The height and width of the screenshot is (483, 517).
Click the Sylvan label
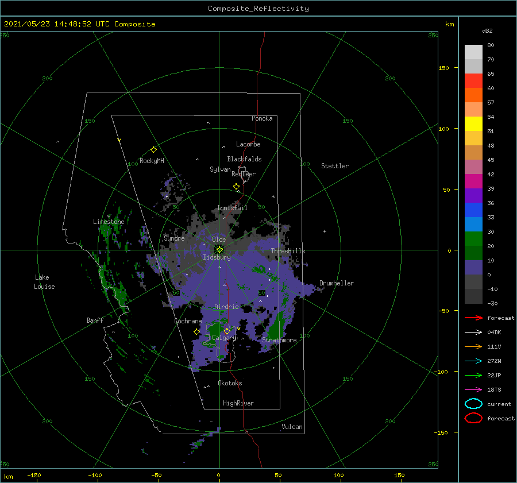pos(220,169)
